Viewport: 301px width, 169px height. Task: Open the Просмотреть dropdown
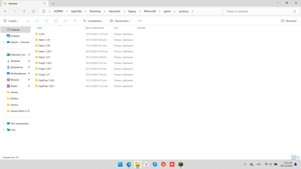pos(121,21)
